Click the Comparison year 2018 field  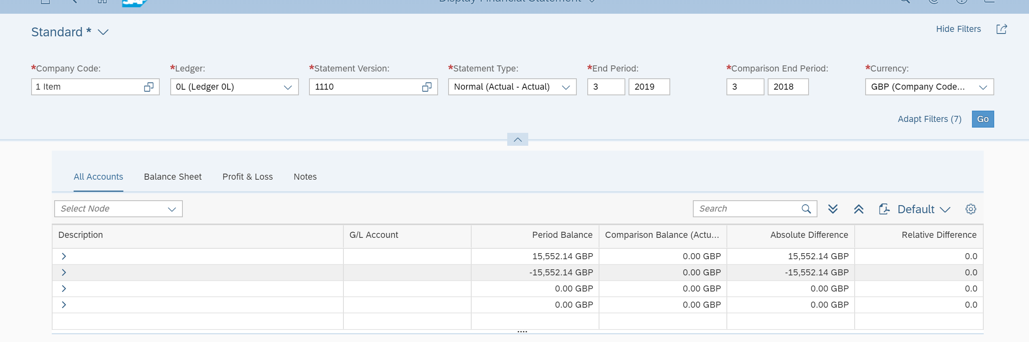pyautogui.click(x=788, y=87)
